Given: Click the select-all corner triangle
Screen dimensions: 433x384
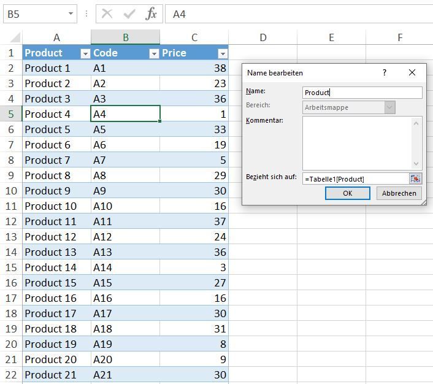Looking at the screenshot, I should [x=15, y=37].
